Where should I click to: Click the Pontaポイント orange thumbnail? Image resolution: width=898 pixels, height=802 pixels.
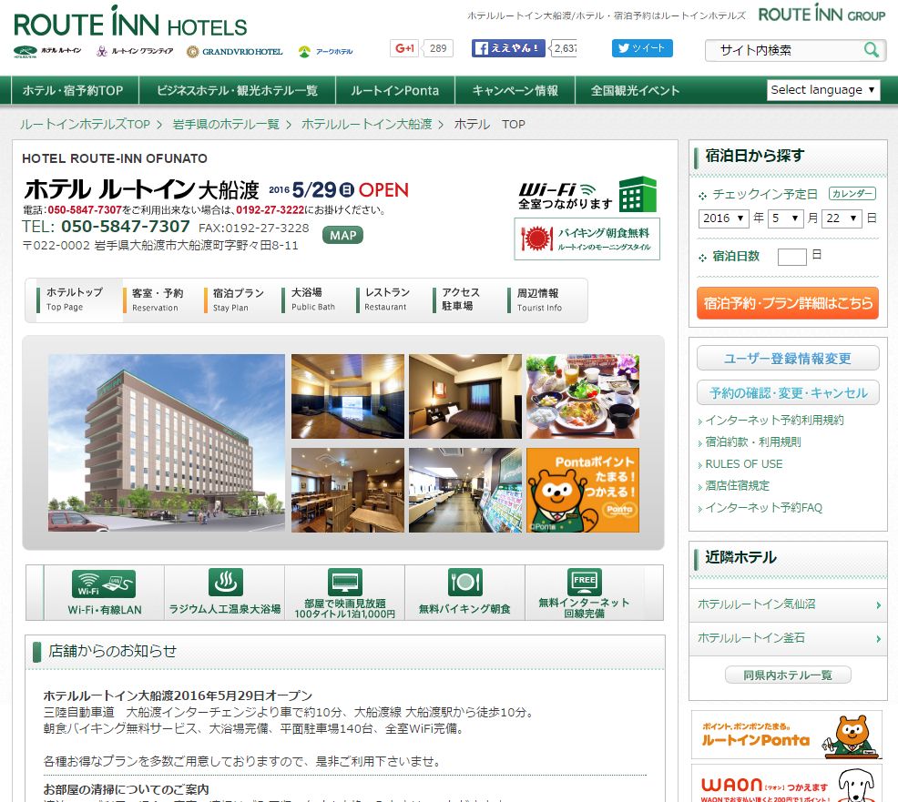(583, 490)
